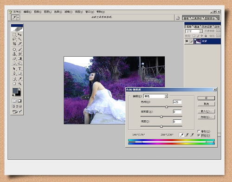The image size is (232, 182).
Task: Select the Zoom magnifier tool
Action: 19,84
